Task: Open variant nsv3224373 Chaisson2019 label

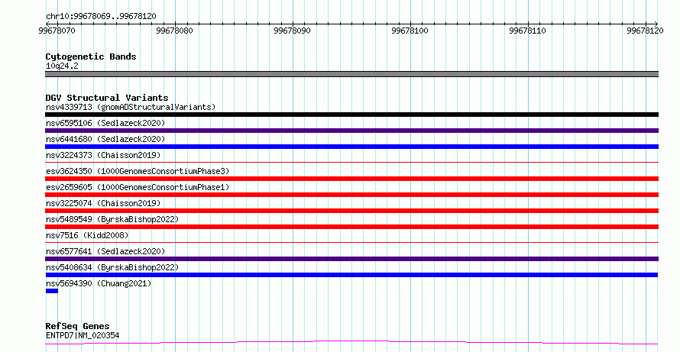Action: (103, 155)
